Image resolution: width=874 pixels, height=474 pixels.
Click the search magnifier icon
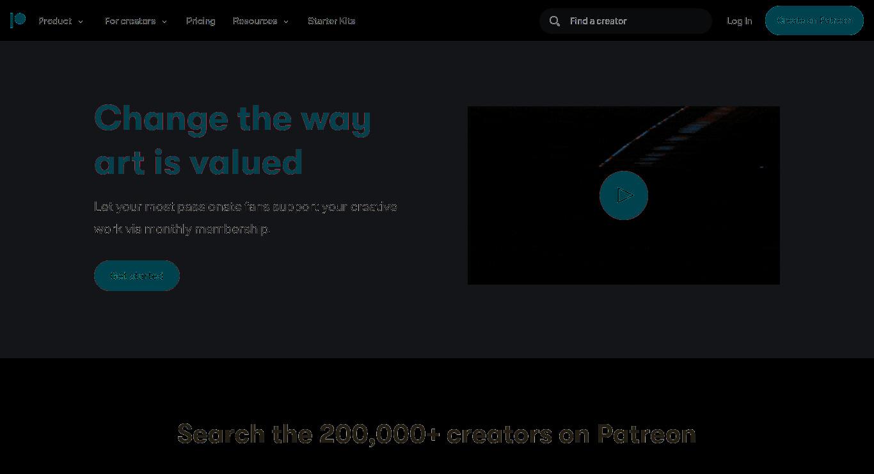coord(555,21)
